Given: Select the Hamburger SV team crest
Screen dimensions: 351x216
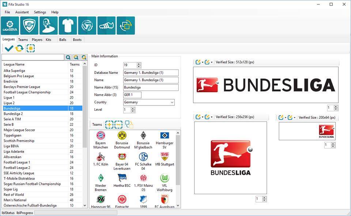Looking at the screenshot, I should point(165,136).
